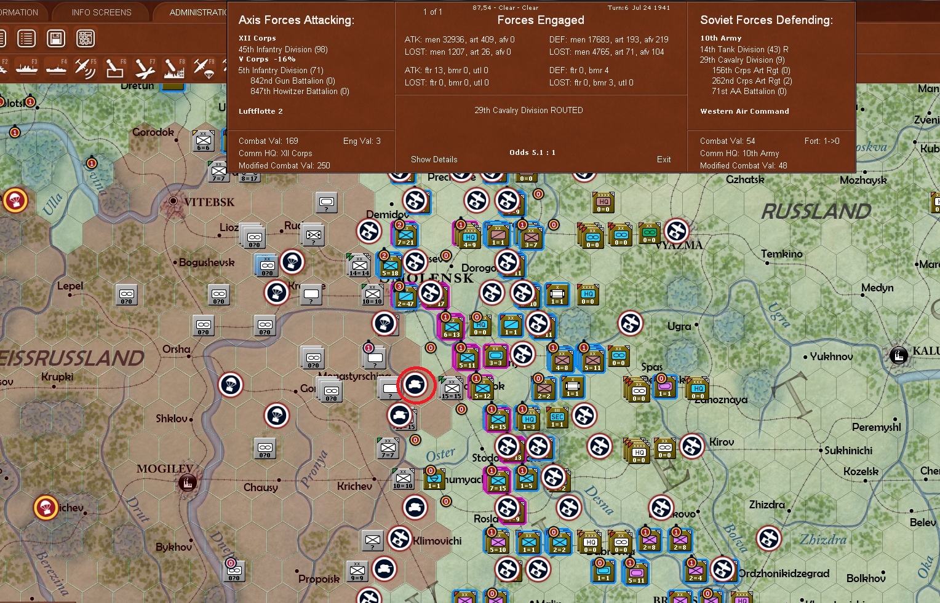Click the grid-pattern icon right of save
Image resolution: width=940 pixels, height=603 pixels.
[x=86, y=39]
